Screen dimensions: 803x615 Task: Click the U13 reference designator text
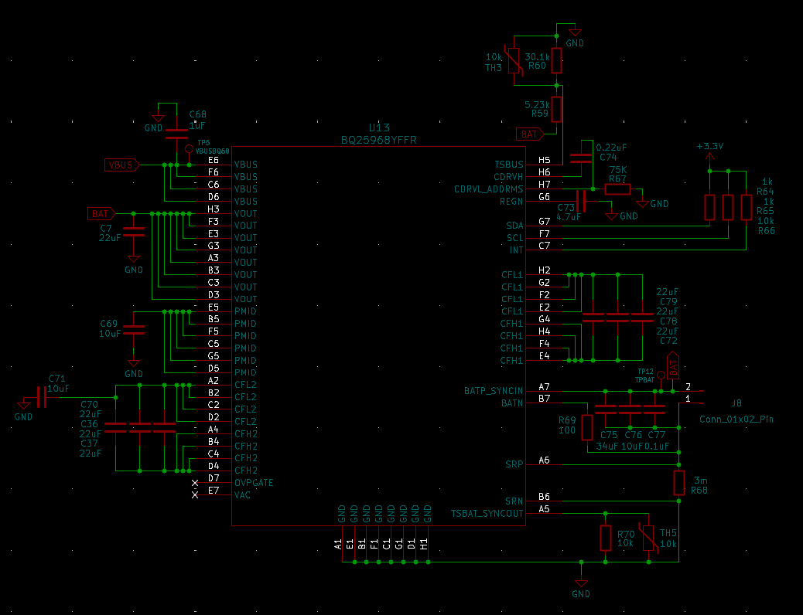click(380, 128)
